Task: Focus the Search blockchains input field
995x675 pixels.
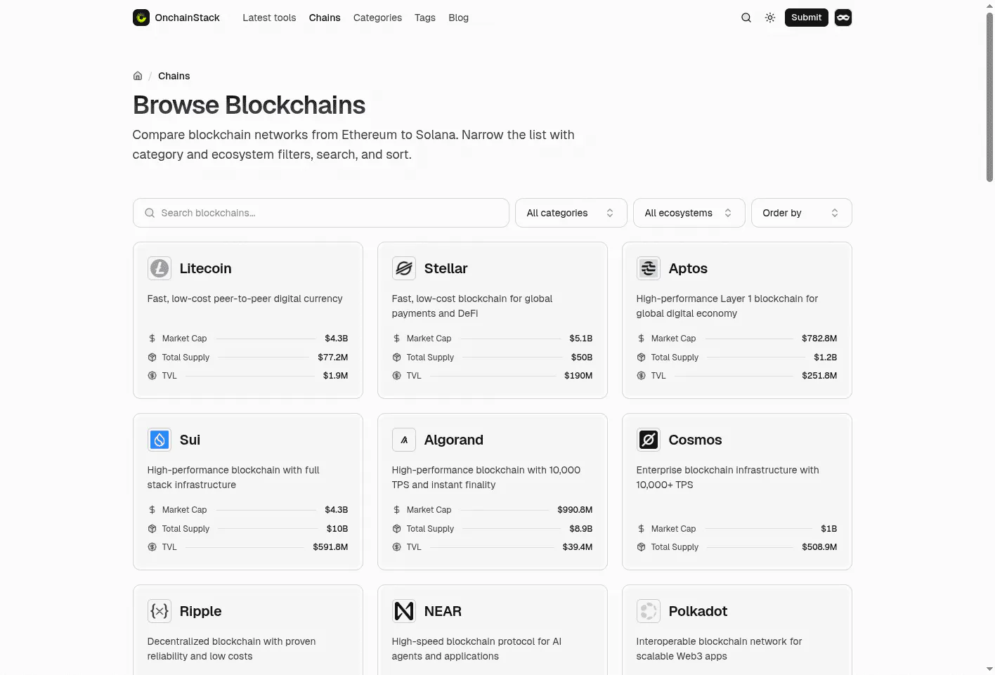Action: click(320, 213)
